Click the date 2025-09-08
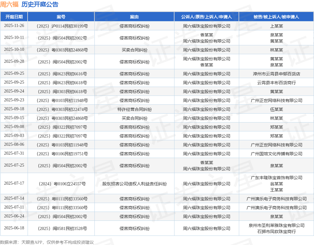314x245 pixels. pyautogui.click(x=14, y=126)
